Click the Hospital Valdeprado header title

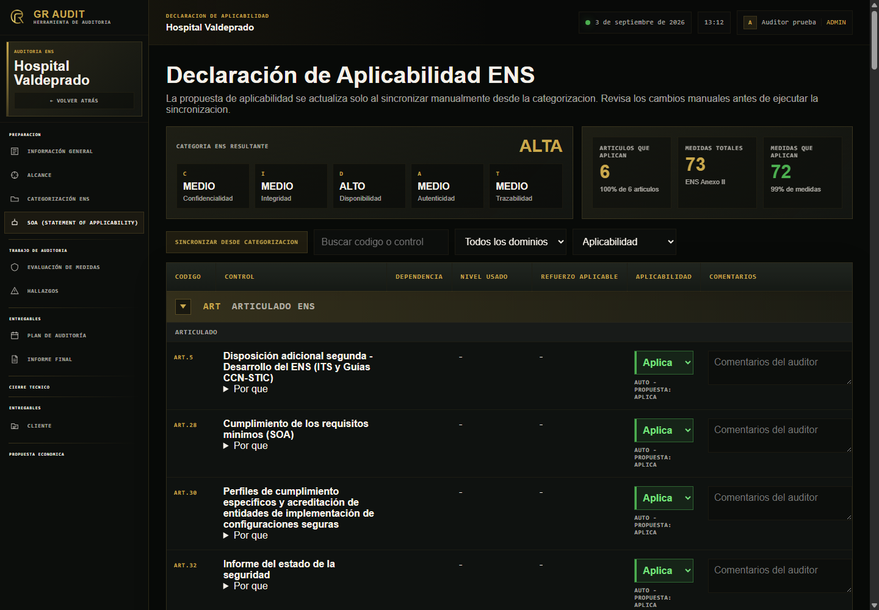click(x=210, y=27)
